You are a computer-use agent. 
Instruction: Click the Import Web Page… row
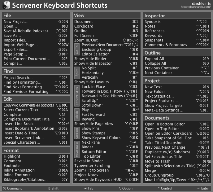36,45
